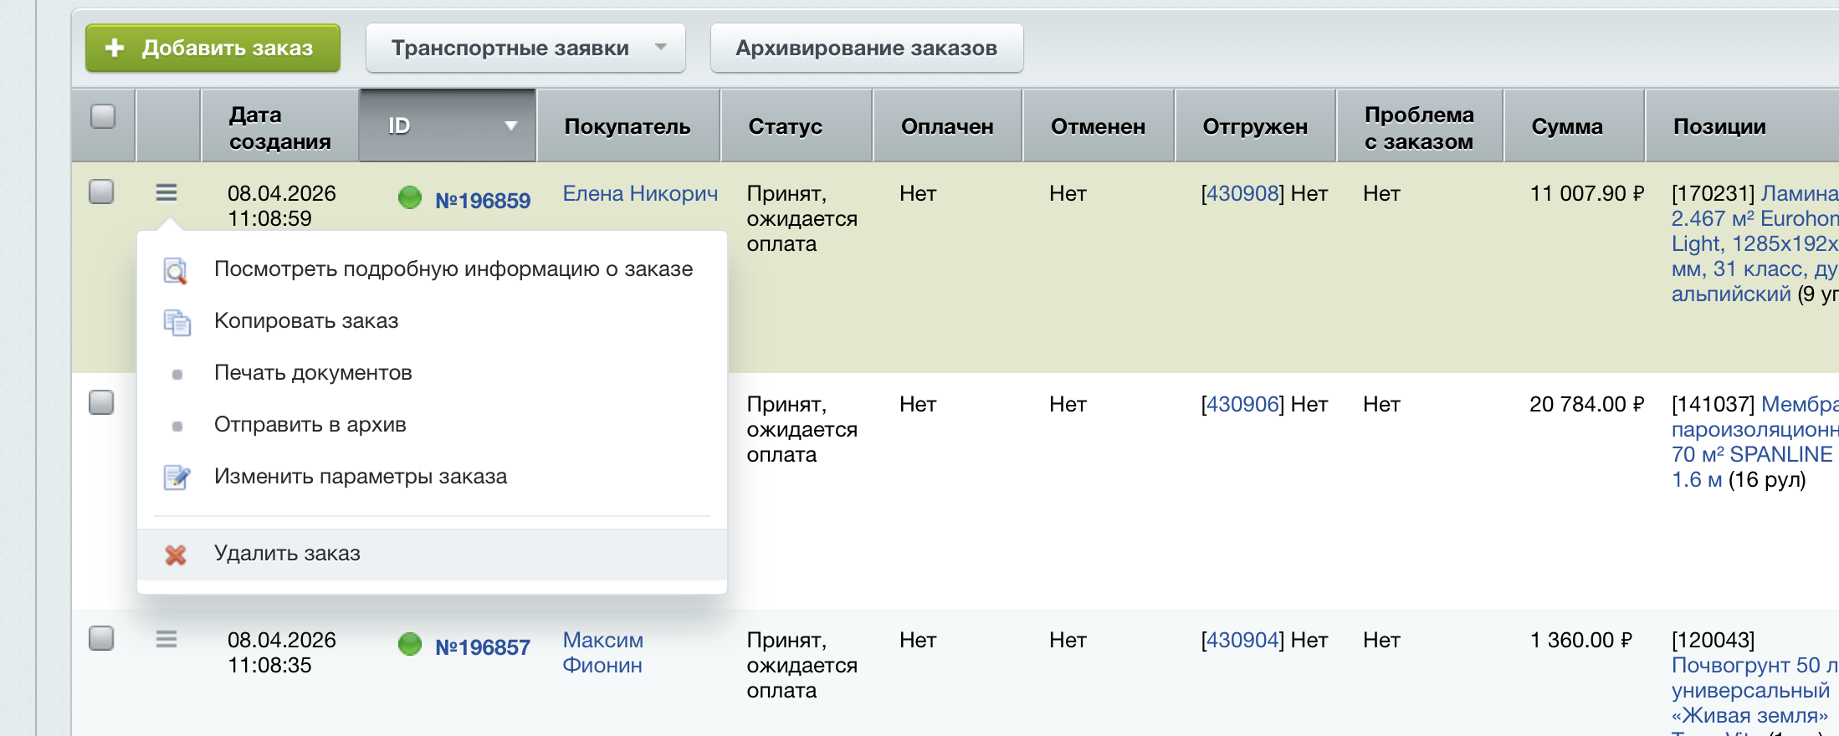This screenshot has height=736, width=1839.
Task: Open the hamburger menu for order №196857
Action: (x=166, y=640)
